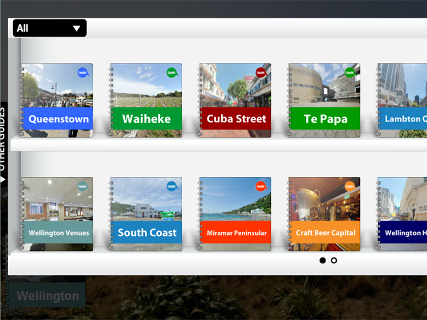Click green beek badge on Te Papa cover
This screenshot has height=320, width=427.
(x=350, y=72)
